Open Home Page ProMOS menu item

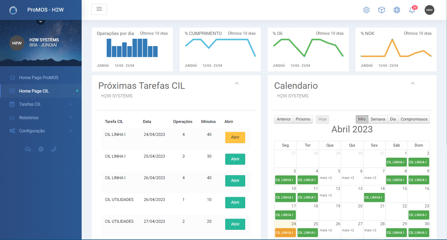(41, 77)
